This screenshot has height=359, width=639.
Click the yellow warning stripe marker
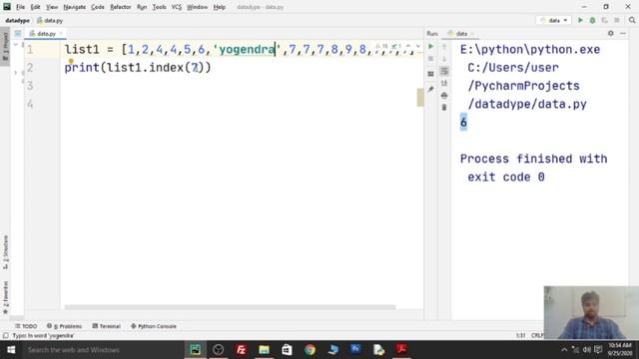420,98
